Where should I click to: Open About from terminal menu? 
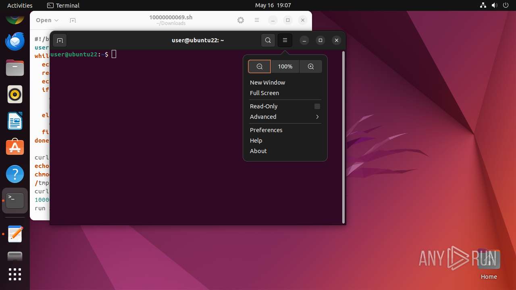tap(285, 151)
